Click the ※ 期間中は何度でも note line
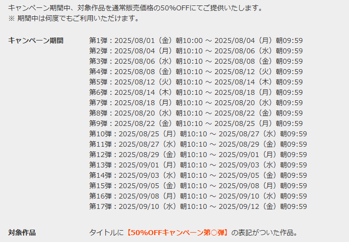349x242 pixels. pos(74,18)
